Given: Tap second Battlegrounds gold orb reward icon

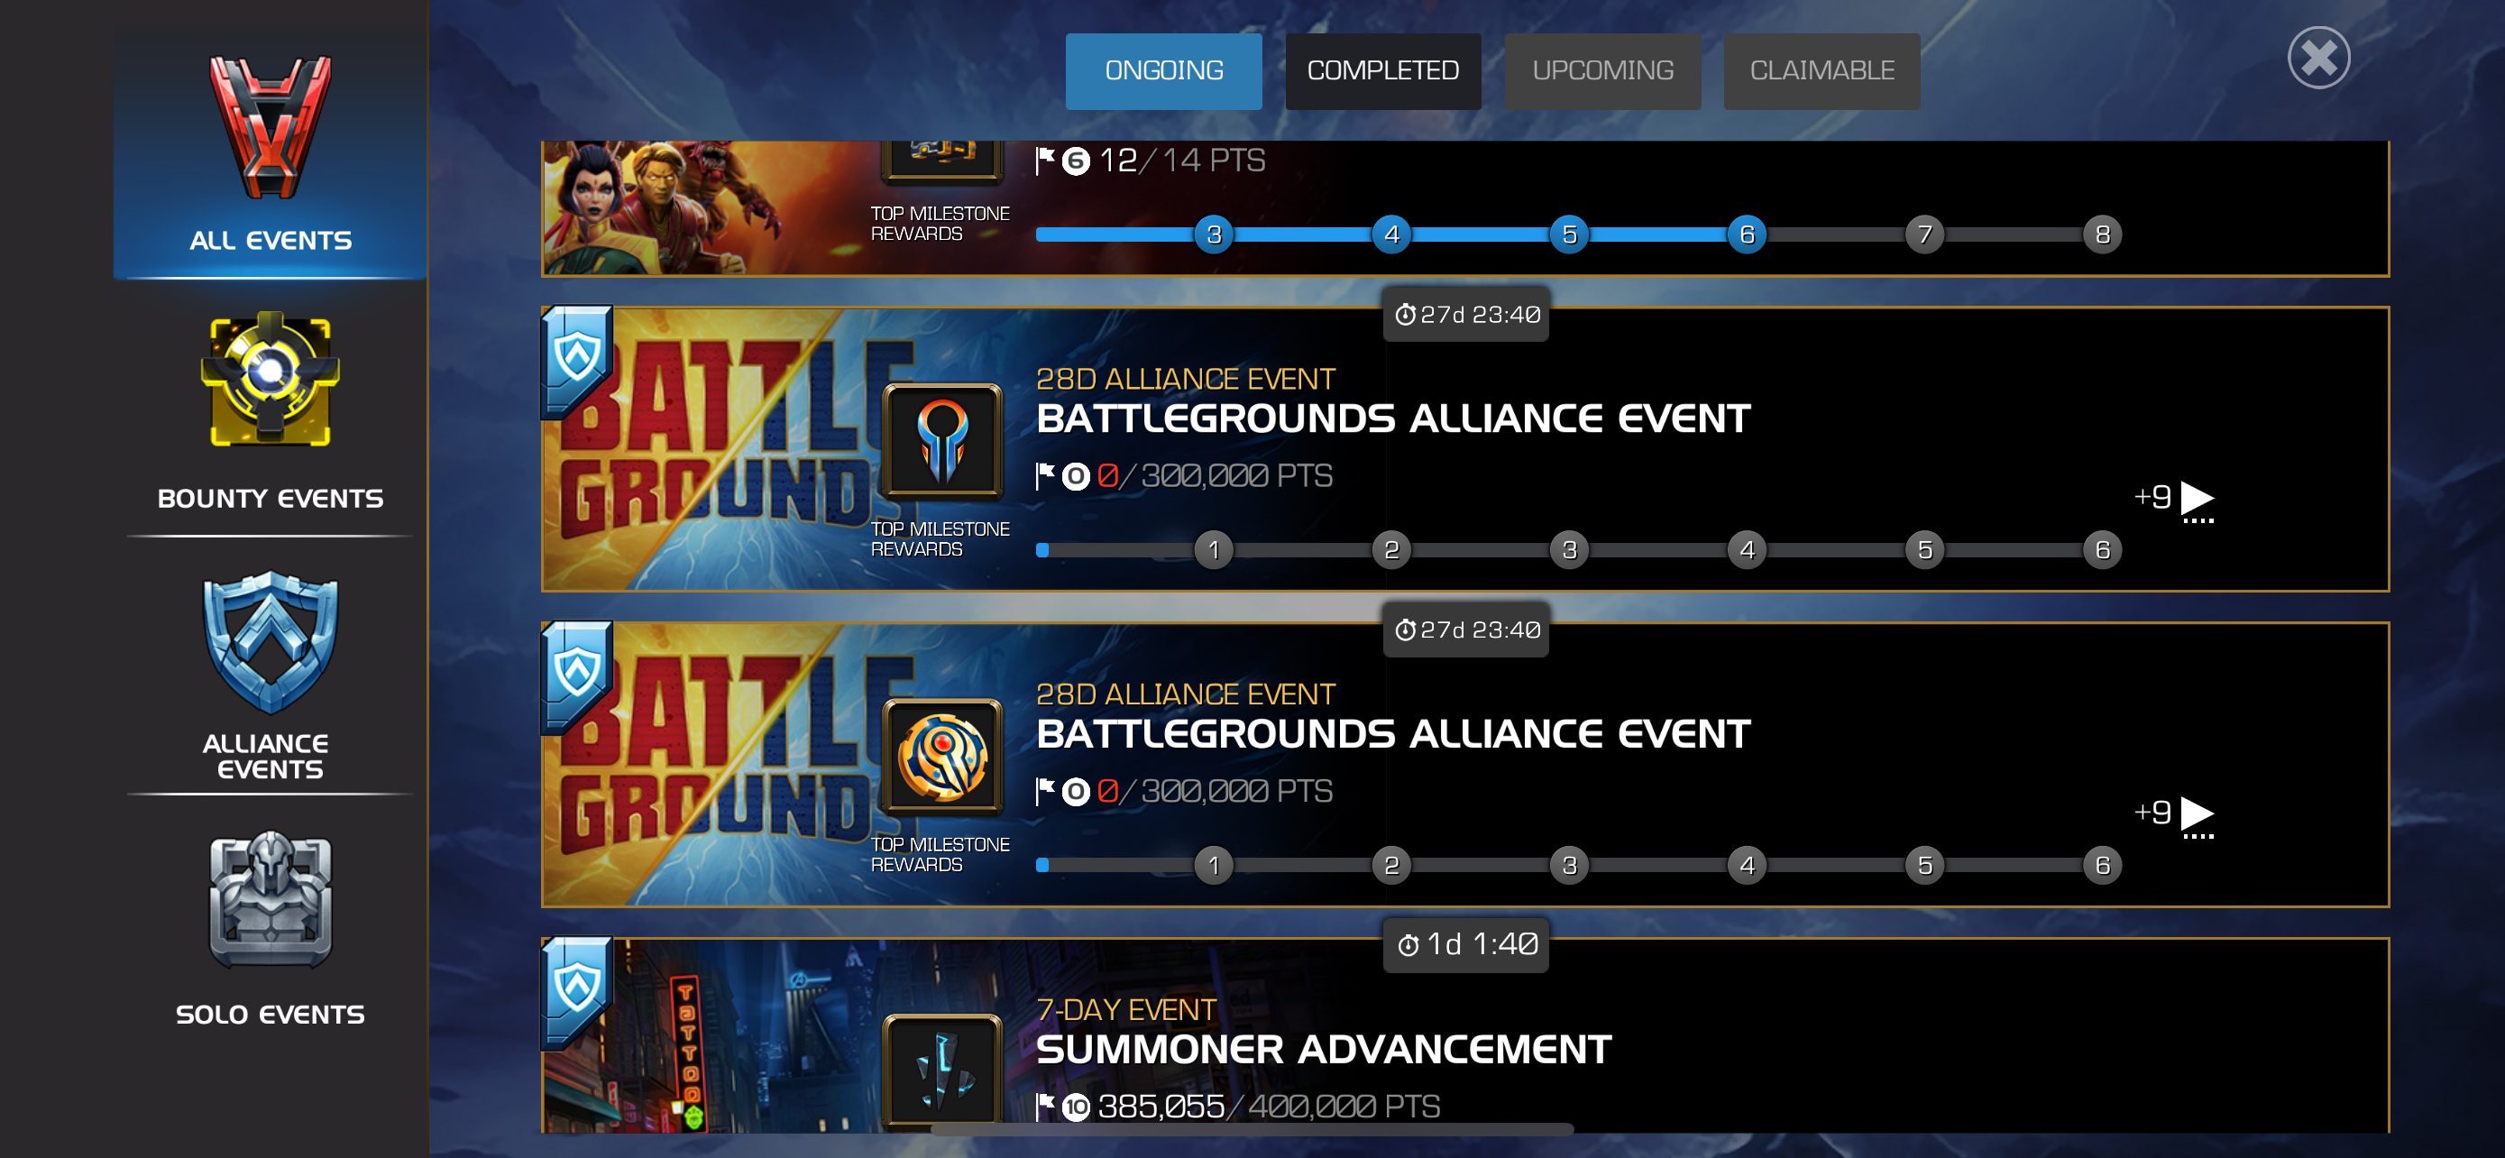Looking at the screenshot, I should click(941, 757).
